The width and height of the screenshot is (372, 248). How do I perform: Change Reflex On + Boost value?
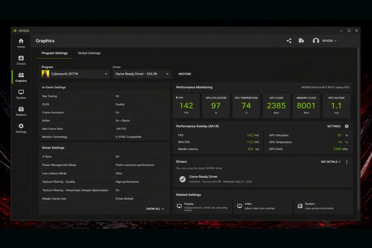[x=123, y=121]
